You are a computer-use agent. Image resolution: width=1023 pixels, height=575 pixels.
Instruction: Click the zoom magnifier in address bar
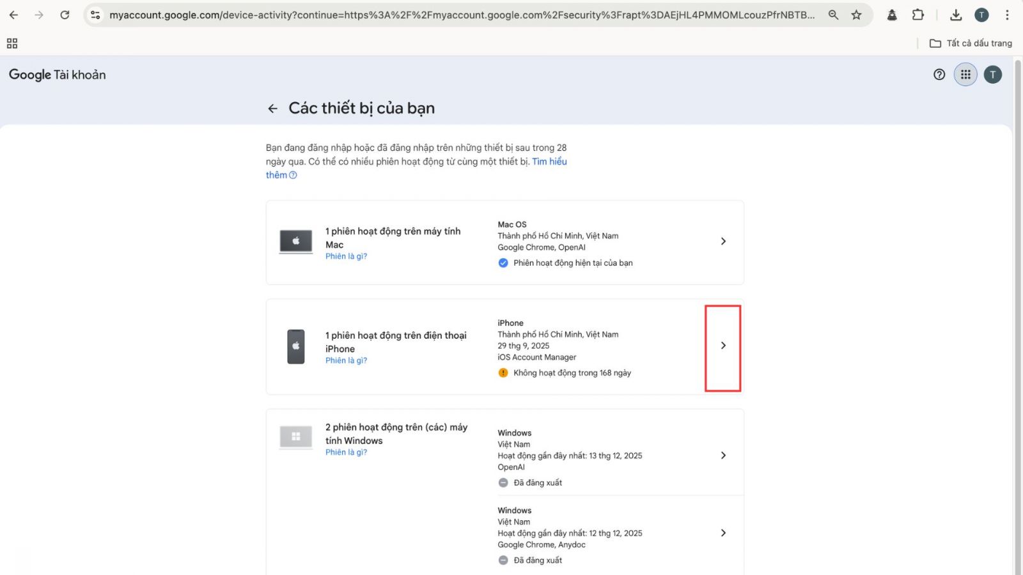(x=833, y=15)
